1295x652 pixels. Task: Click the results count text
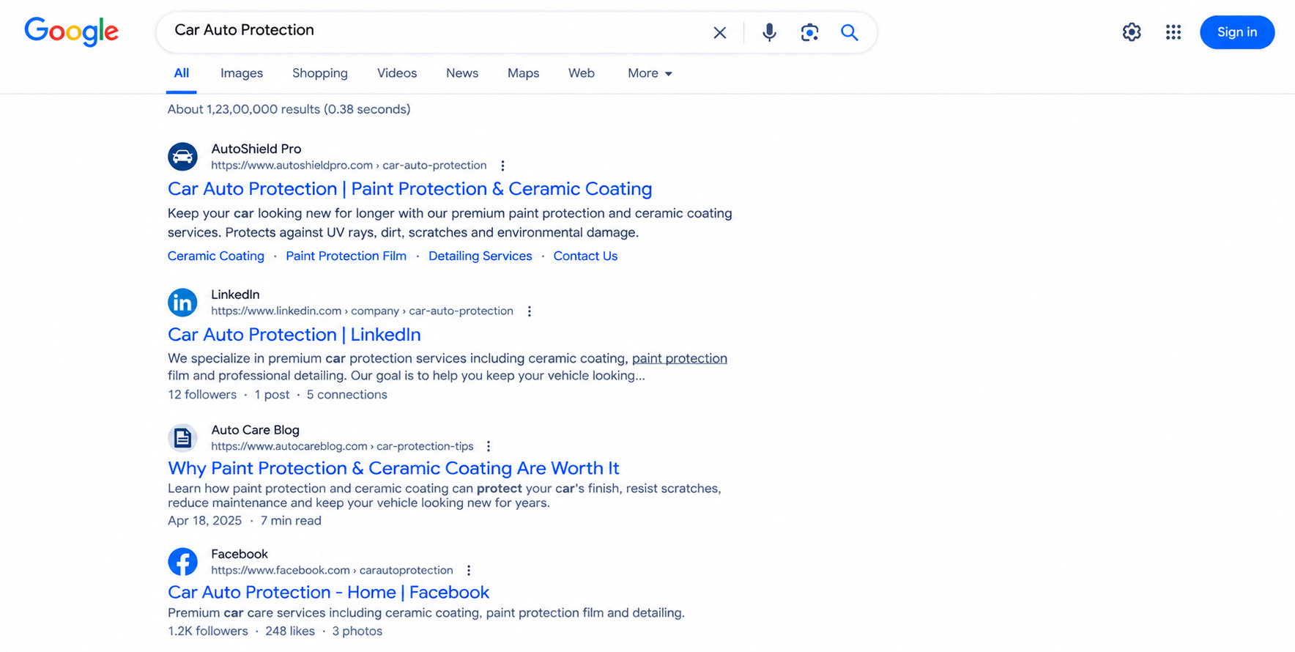pyautogui.click(x=289, y=109)
